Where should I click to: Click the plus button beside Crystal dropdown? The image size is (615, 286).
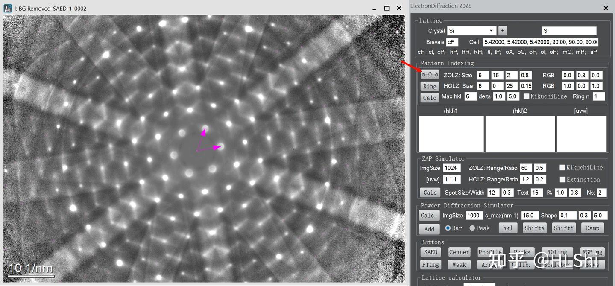pos(503,31)
